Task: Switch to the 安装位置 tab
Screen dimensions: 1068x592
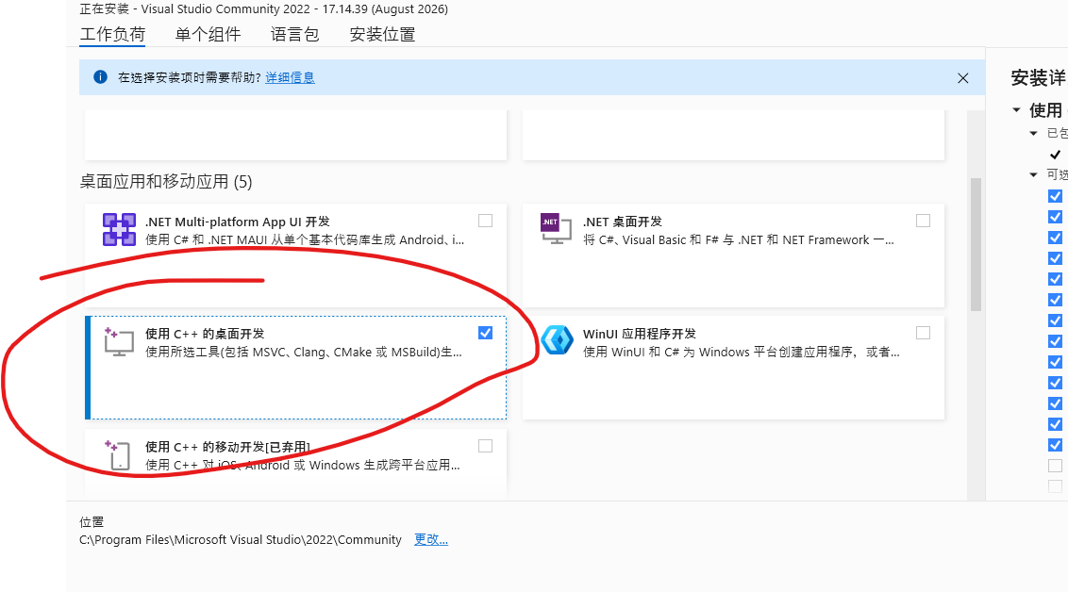Action: tap(382, 34)
